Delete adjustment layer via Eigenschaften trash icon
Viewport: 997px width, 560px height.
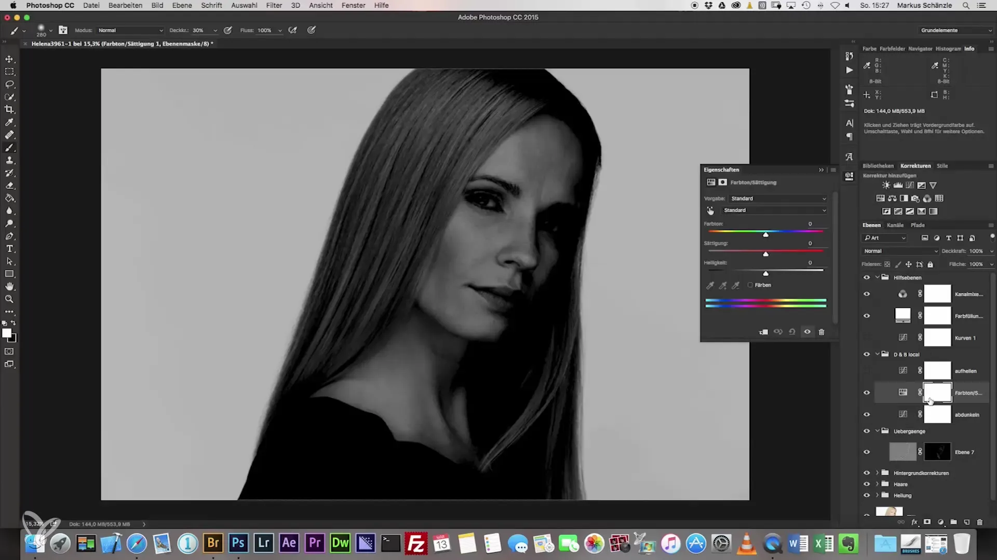[x=821, y=332]
